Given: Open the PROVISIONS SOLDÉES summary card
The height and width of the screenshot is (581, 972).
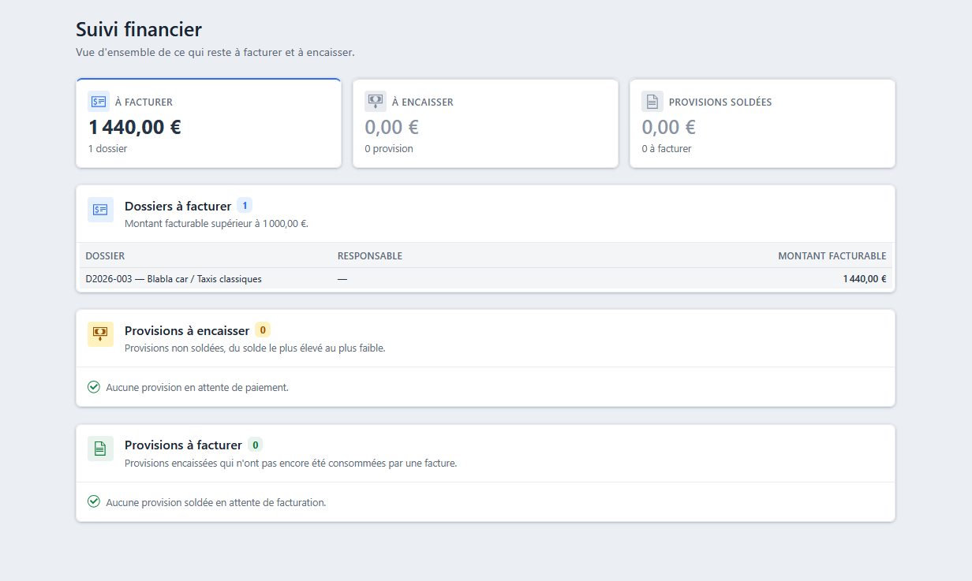Looking at the screenshot, I should [762, 123].
